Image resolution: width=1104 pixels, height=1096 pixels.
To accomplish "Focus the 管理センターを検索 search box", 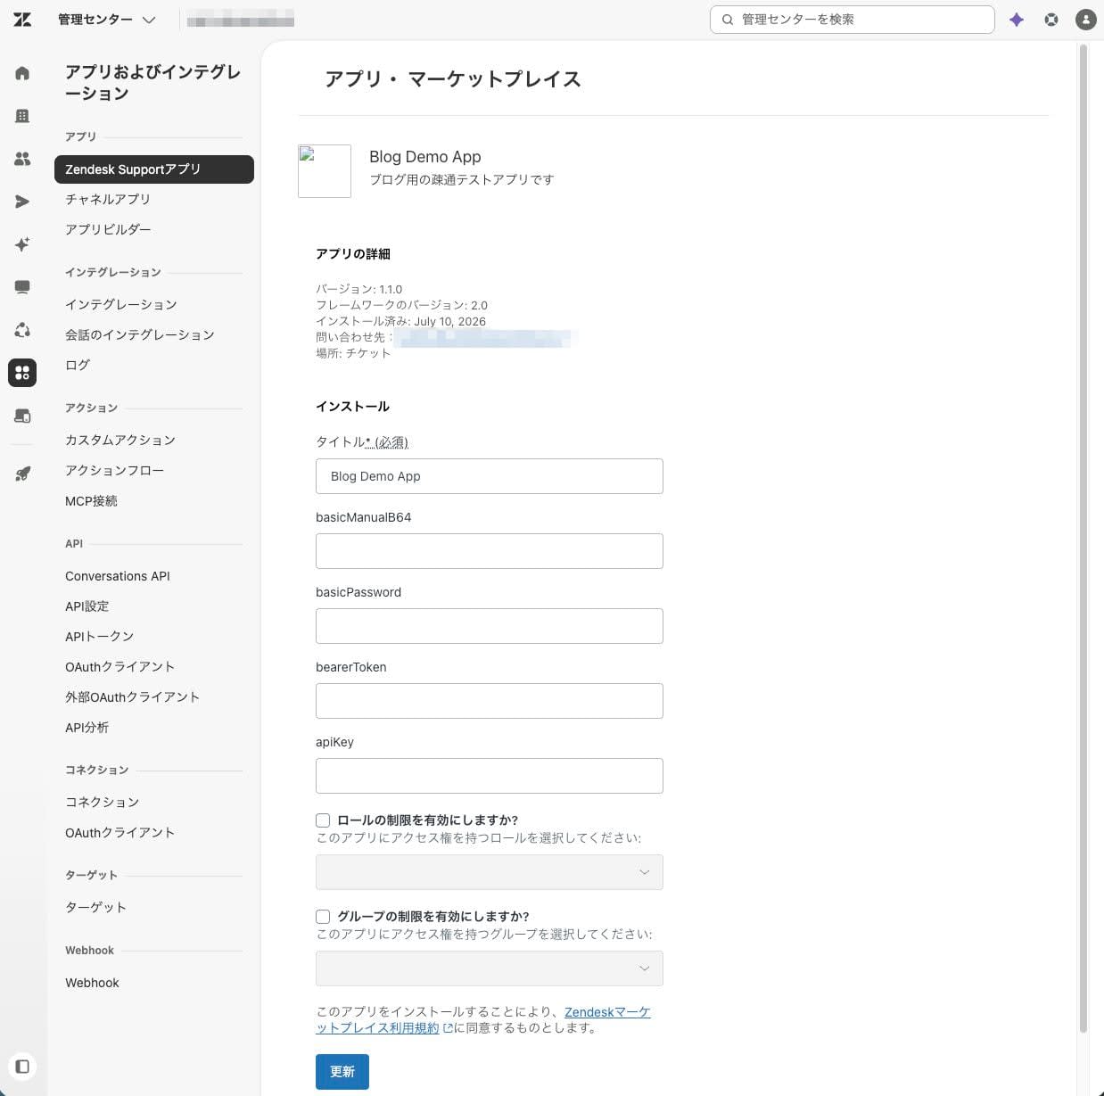I will [853, 20].
